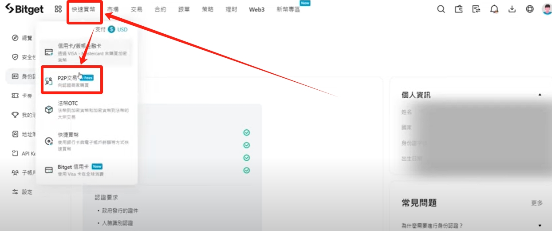Click the download app icon
Image resolution: width=552 pixels, height=231 pixels.
point(512,9)
